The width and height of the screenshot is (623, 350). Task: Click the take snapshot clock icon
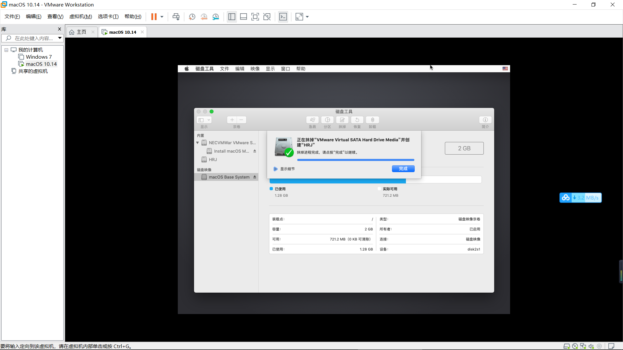(192, 17)
